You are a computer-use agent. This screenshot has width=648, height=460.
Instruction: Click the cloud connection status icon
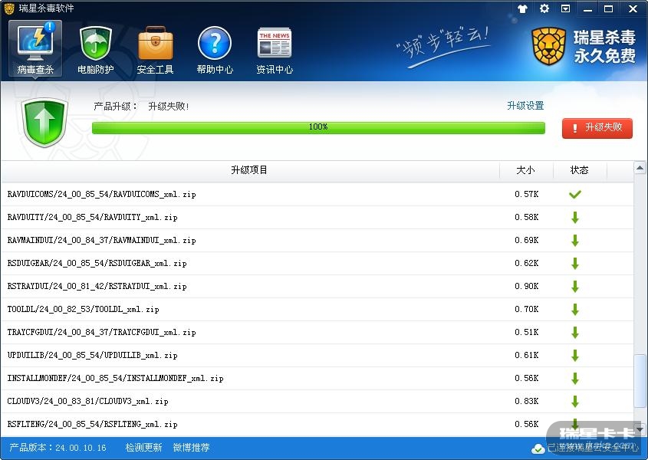[x=538, y=448]
